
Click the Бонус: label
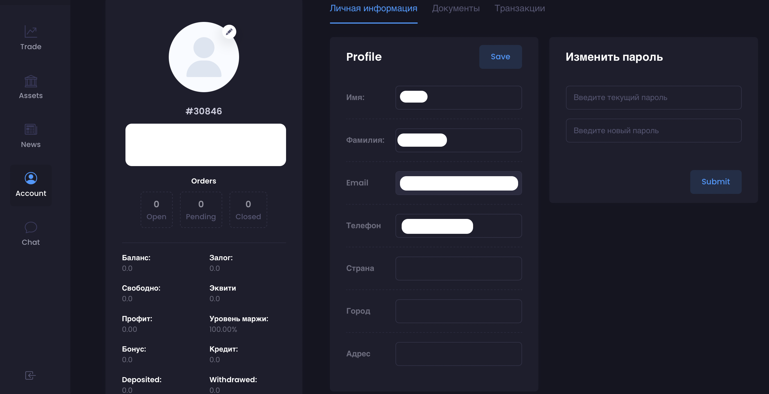(134, 349)
